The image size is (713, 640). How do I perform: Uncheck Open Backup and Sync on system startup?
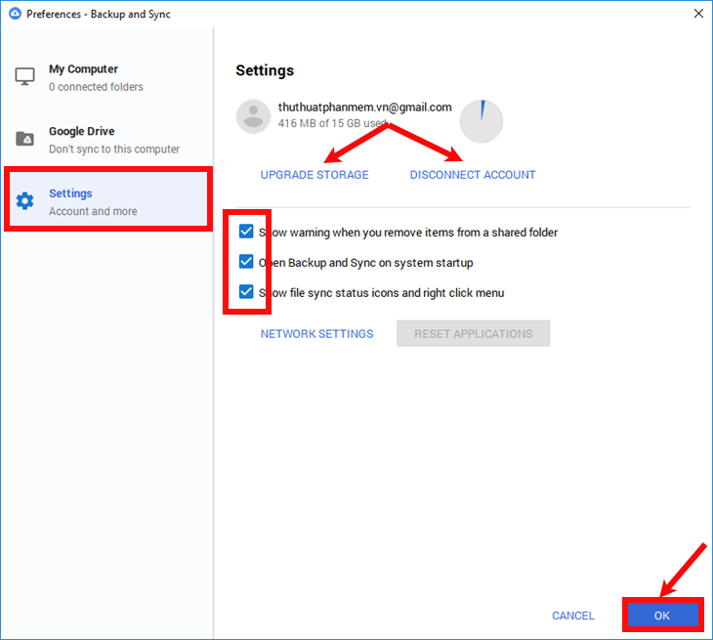246,262
